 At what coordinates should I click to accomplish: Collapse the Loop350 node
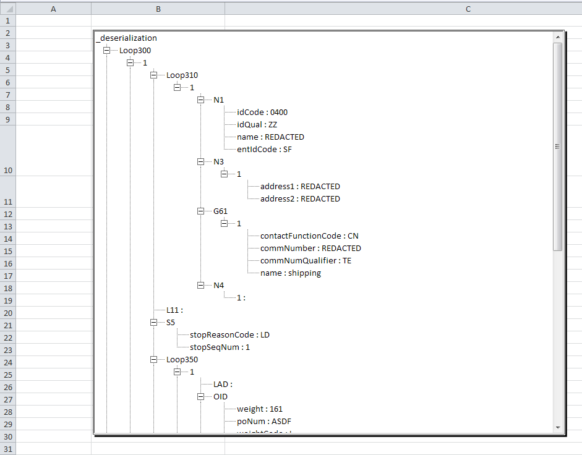pyautogui.click(x=153, y=359)
